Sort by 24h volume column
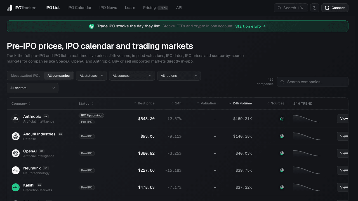358x201 pixels. (x=240, y=103)
